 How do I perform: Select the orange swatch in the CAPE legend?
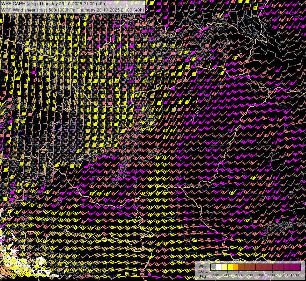click(236, 267)
